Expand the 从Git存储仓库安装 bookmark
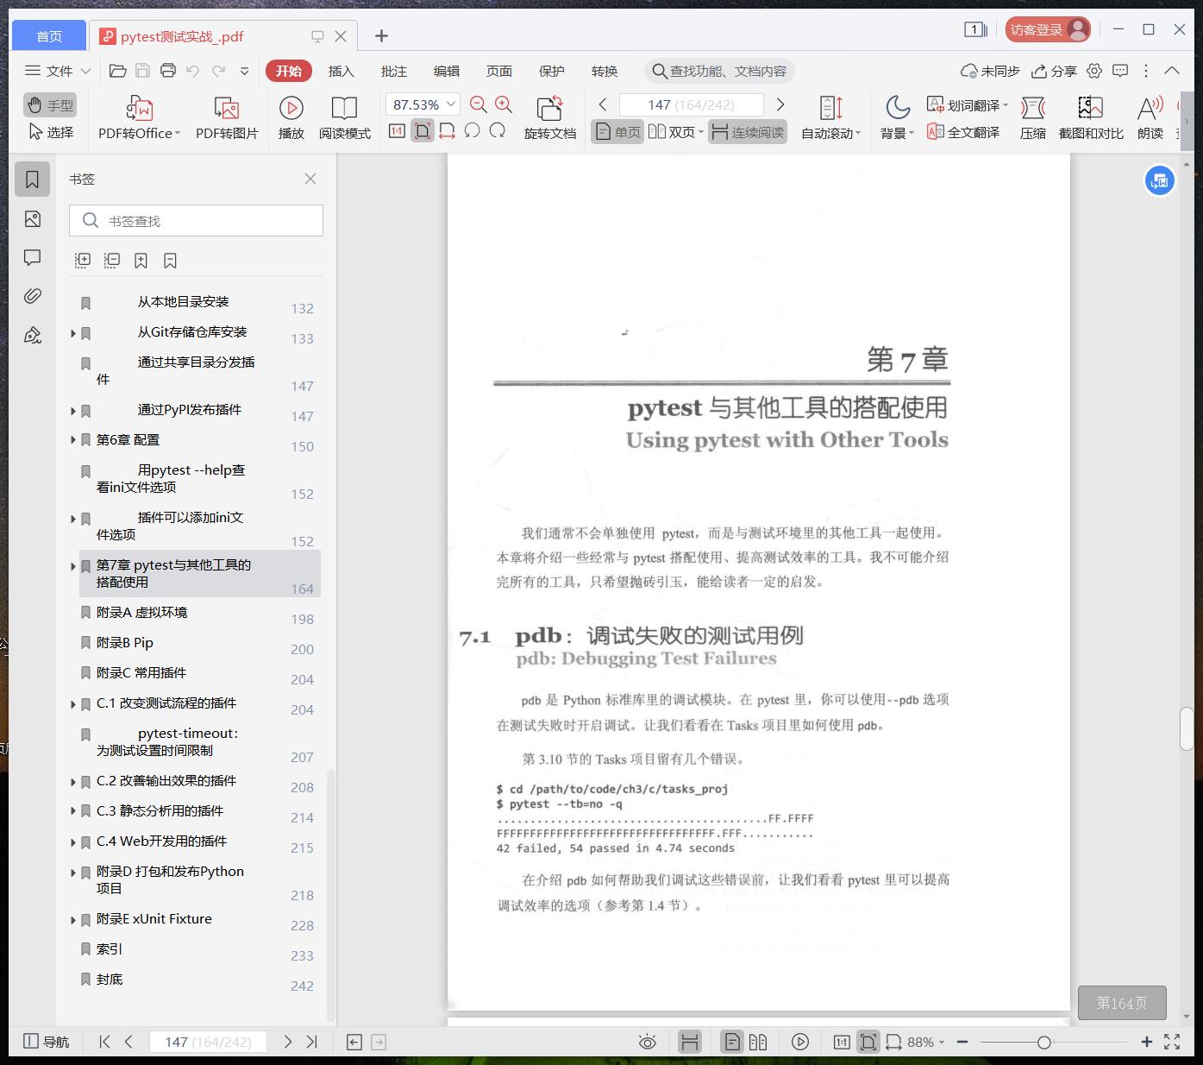Image resolution: width=1203 pixels, height=1065 pixels. (73, 333)
